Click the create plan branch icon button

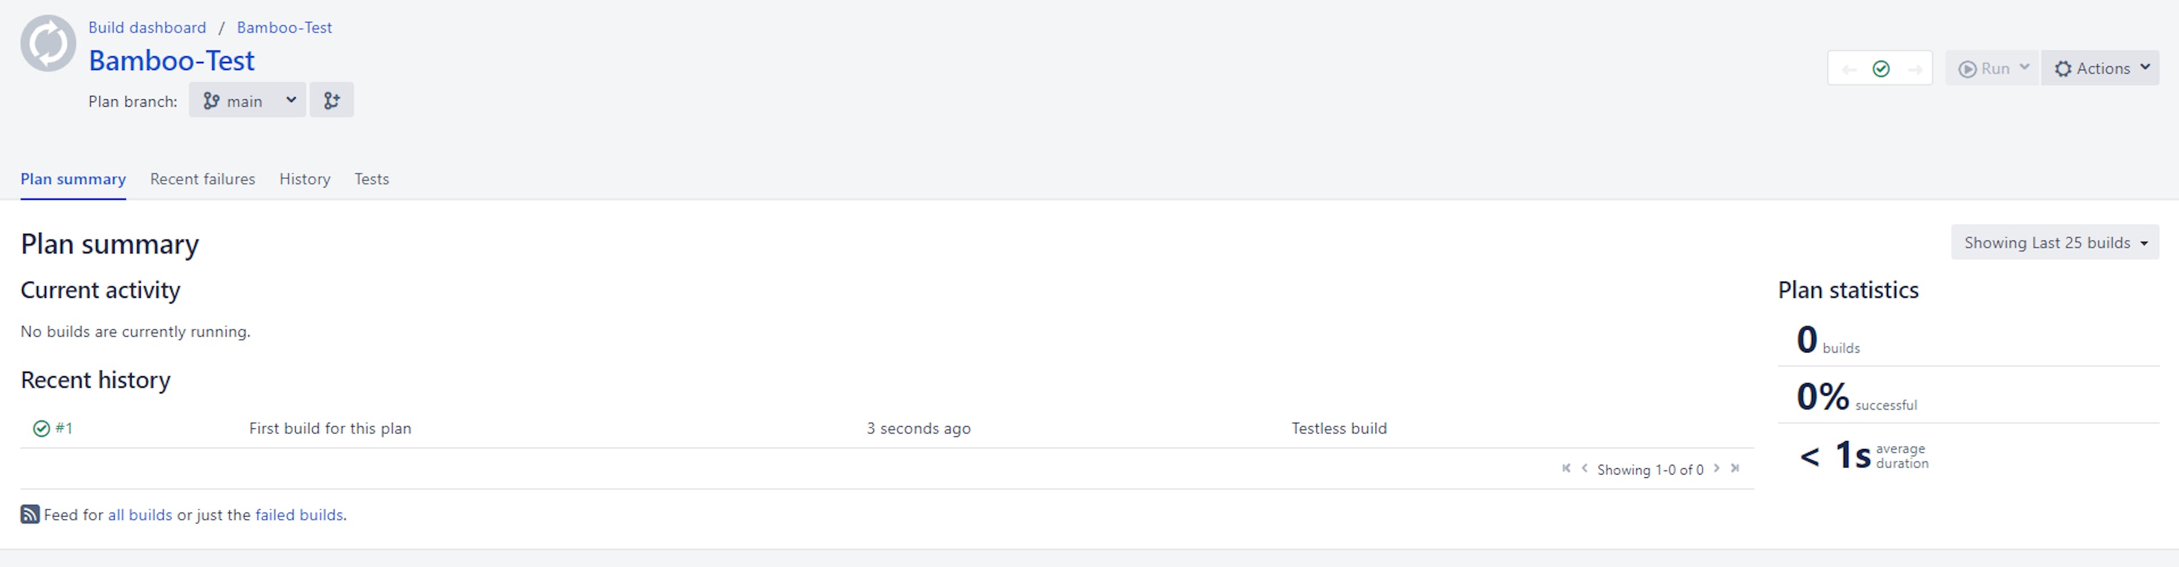click(331, 100)
